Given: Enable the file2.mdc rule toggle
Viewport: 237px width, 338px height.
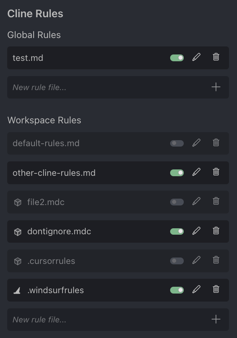Looking at the screenshot, I should [177, 202].
